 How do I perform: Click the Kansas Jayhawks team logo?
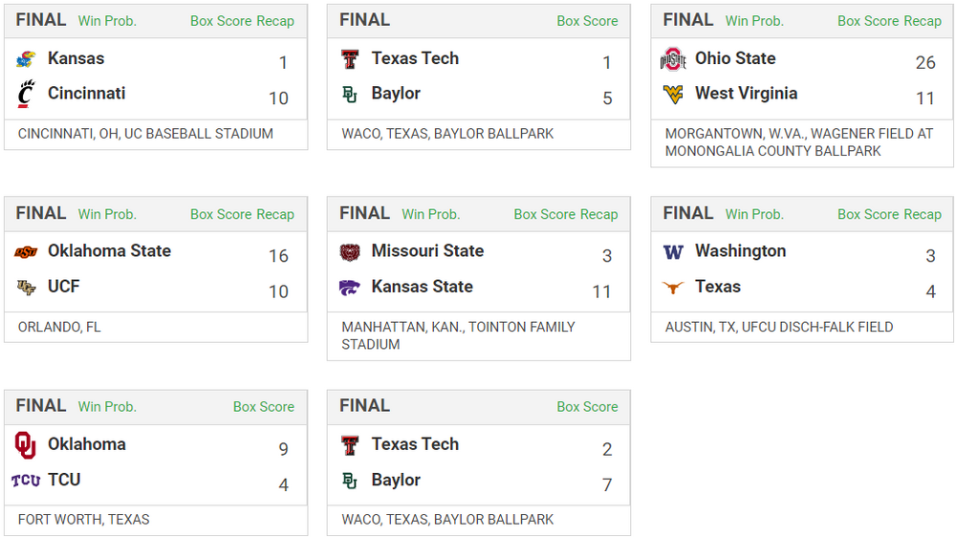coord(26,59)
